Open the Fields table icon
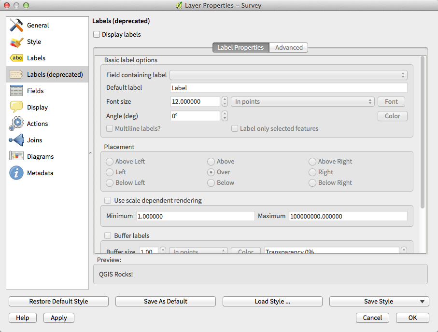Viewport: 438px width, 332px height. coord(16,91)
